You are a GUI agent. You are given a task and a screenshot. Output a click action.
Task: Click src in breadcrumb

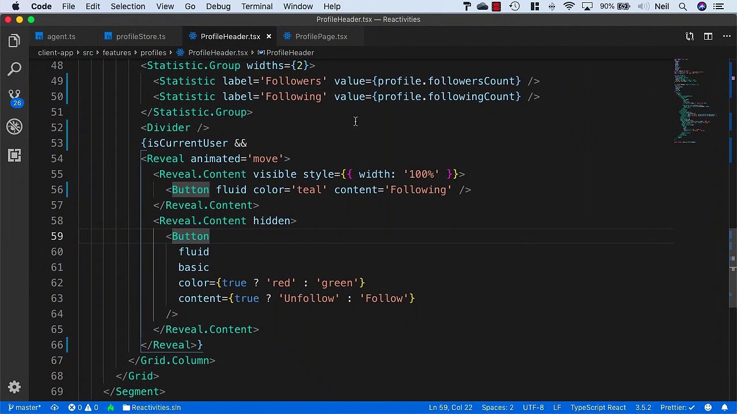click(x=88, y=52)
